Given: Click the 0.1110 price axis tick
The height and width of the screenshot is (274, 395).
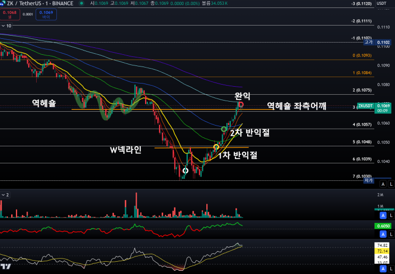Looking at the screenshot, I should (383, 27).
